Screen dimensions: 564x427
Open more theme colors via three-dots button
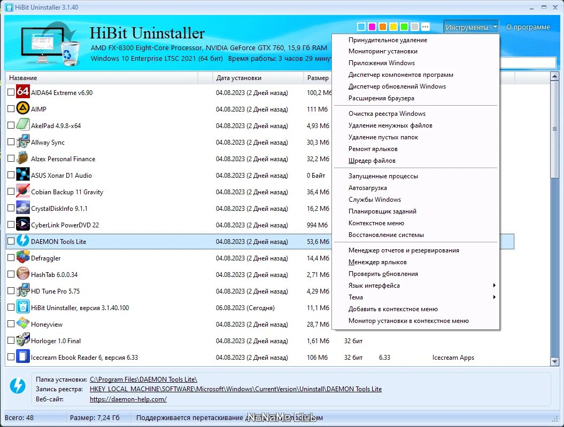click(425, 27)
